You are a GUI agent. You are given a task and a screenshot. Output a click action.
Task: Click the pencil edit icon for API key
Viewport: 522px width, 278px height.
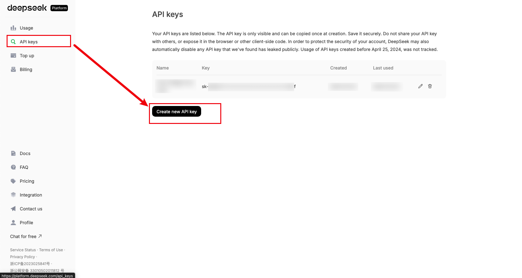point(420,86)
